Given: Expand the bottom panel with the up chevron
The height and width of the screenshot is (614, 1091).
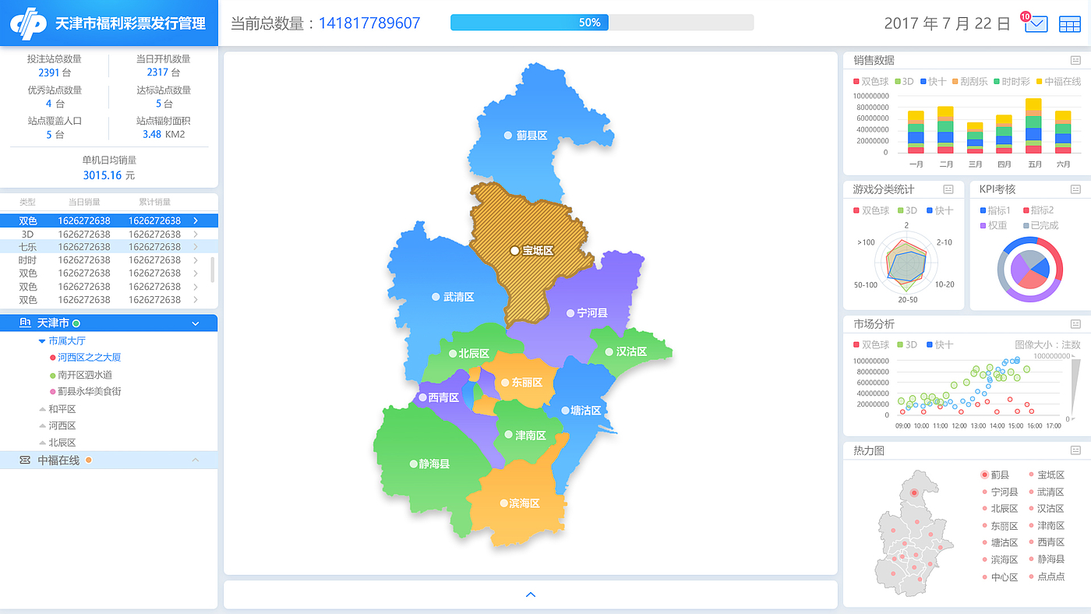Looking at the screenshot, I should (x=531, y=595).
